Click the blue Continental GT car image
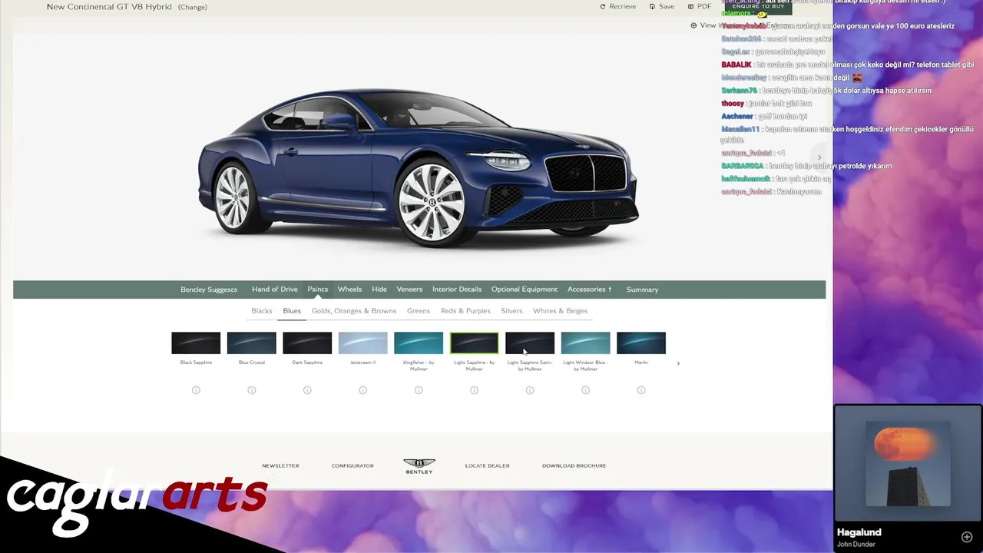 (419, 167)
